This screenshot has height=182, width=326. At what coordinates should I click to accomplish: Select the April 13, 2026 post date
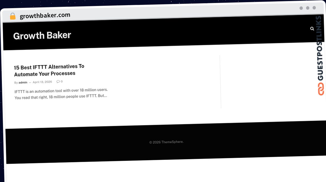42,82
